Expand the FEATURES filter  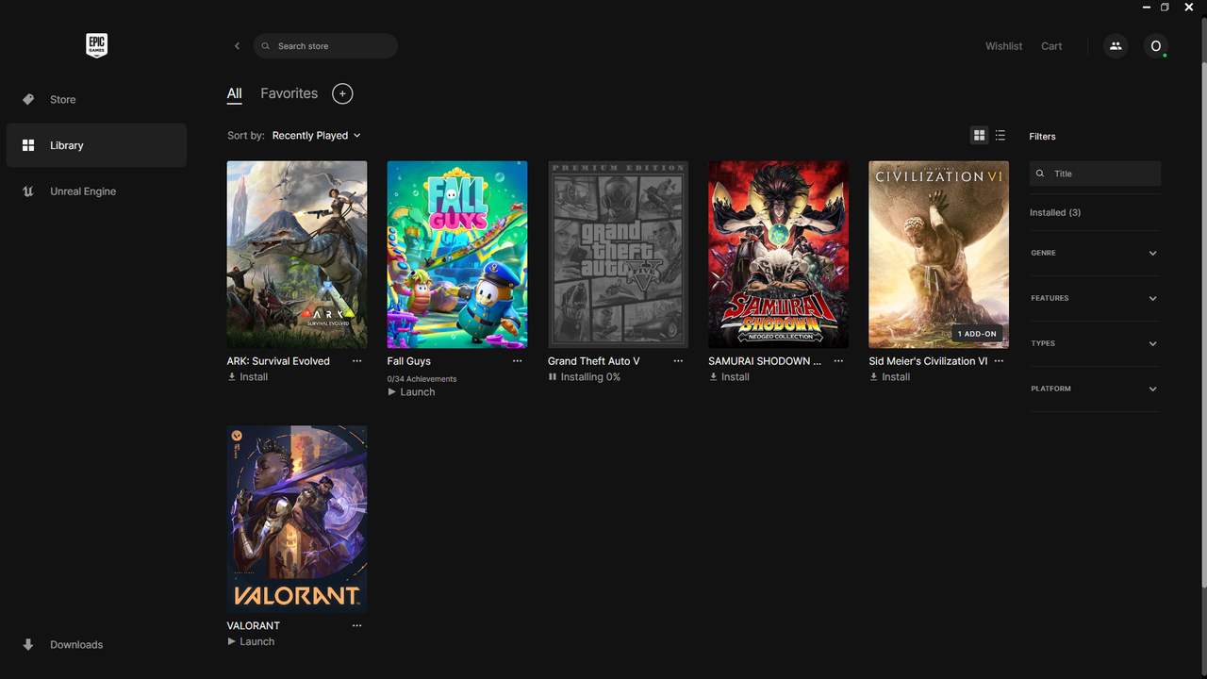click(x=1095, y=298)
